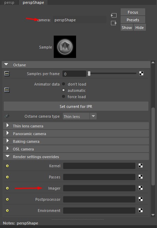Click the checker connect button for Imager
Screen dimensions: 157x228
pos(141,188)
